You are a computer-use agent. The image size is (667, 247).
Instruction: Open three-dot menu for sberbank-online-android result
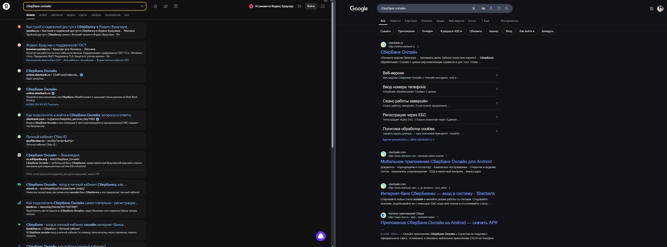pos(446,156)
